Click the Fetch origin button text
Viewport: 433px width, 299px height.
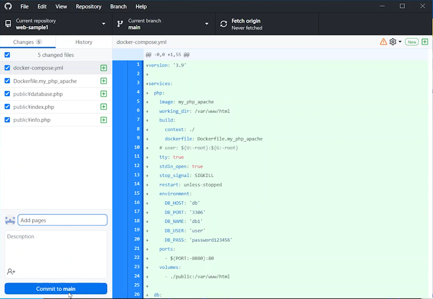246,21
